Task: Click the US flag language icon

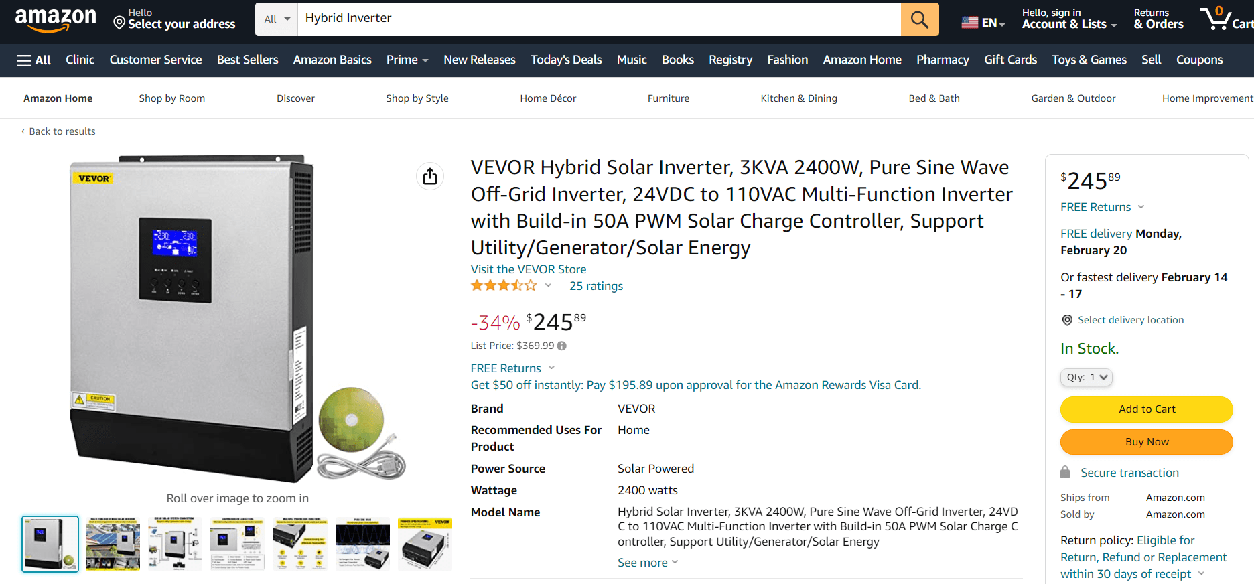Action: coord(969,23)
